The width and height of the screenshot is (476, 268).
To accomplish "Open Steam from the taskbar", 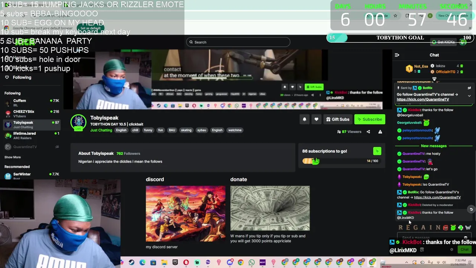I will 131,262.
